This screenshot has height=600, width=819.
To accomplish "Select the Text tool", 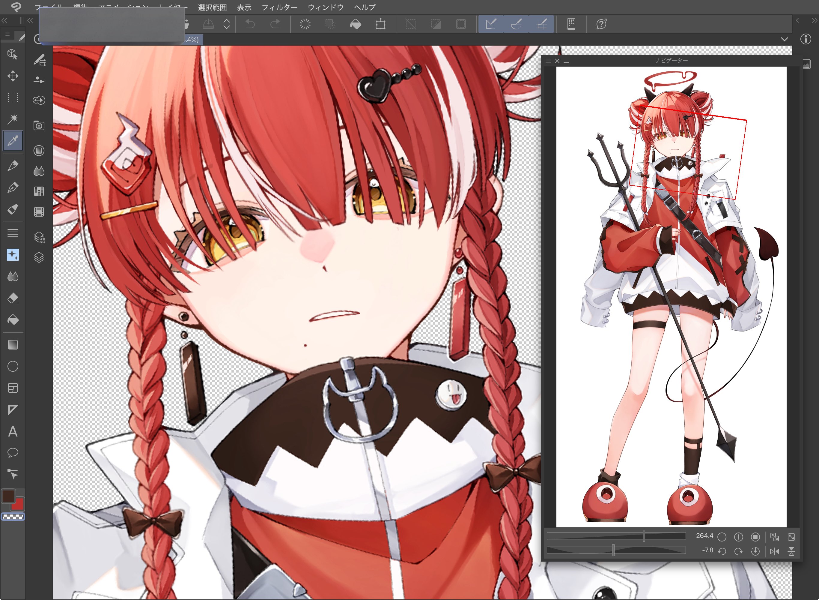I will (x=13, y=431).
